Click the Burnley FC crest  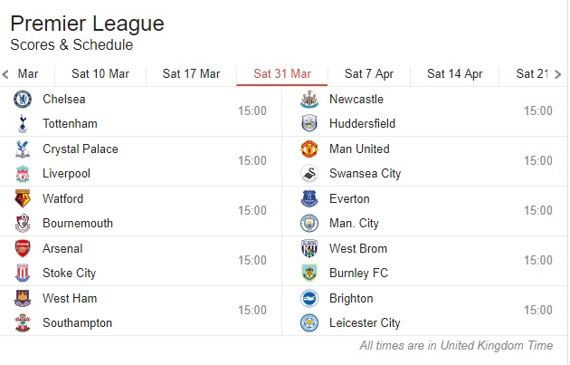click(x=309, y=274)
